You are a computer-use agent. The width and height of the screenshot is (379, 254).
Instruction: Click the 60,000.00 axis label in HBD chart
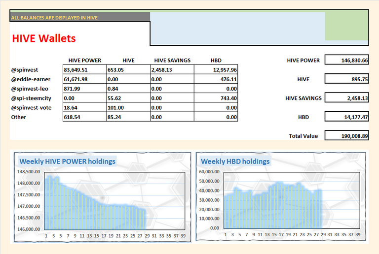point(209,172)
